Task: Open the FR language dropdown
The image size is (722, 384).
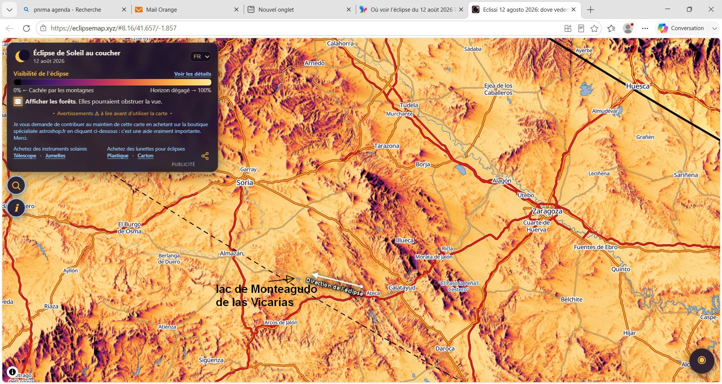Action: click(x=200, y=56)
